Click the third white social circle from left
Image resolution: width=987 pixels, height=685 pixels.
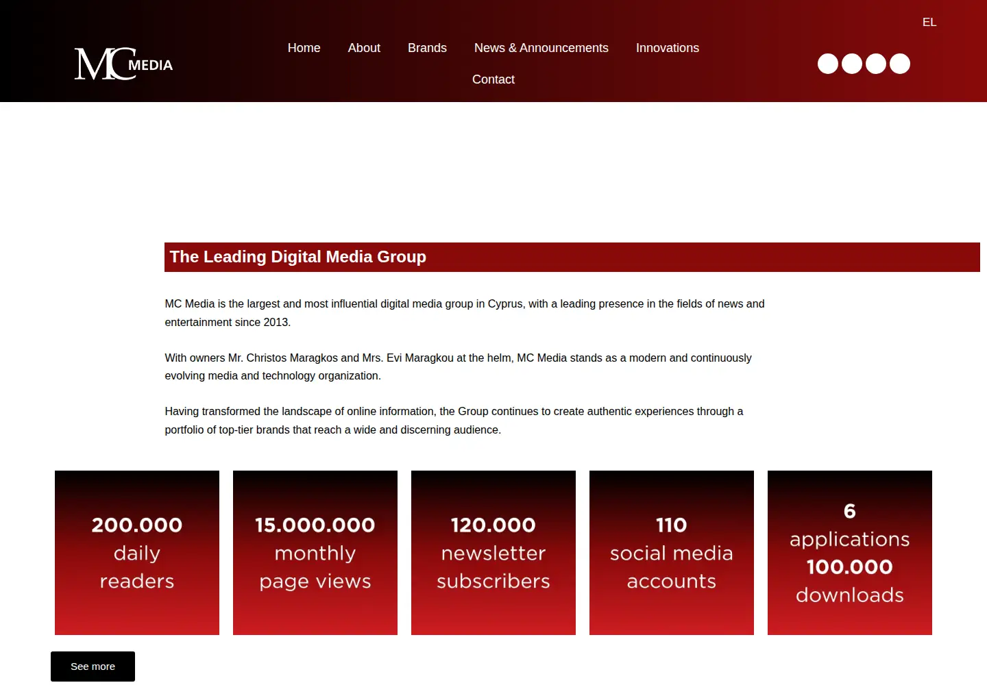coord(876,64)
